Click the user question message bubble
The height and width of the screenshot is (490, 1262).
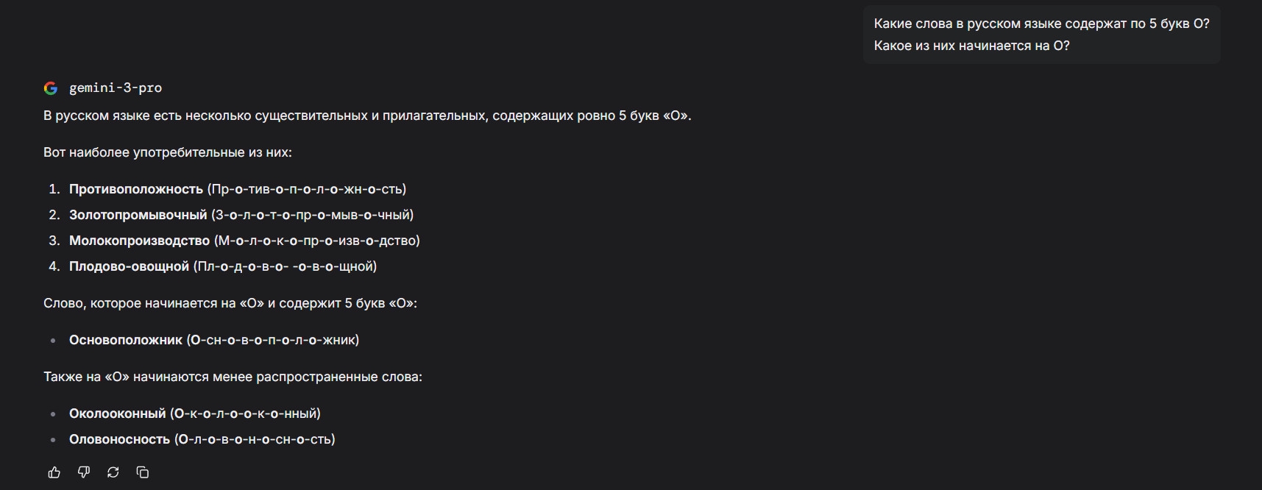point(1041,35)
